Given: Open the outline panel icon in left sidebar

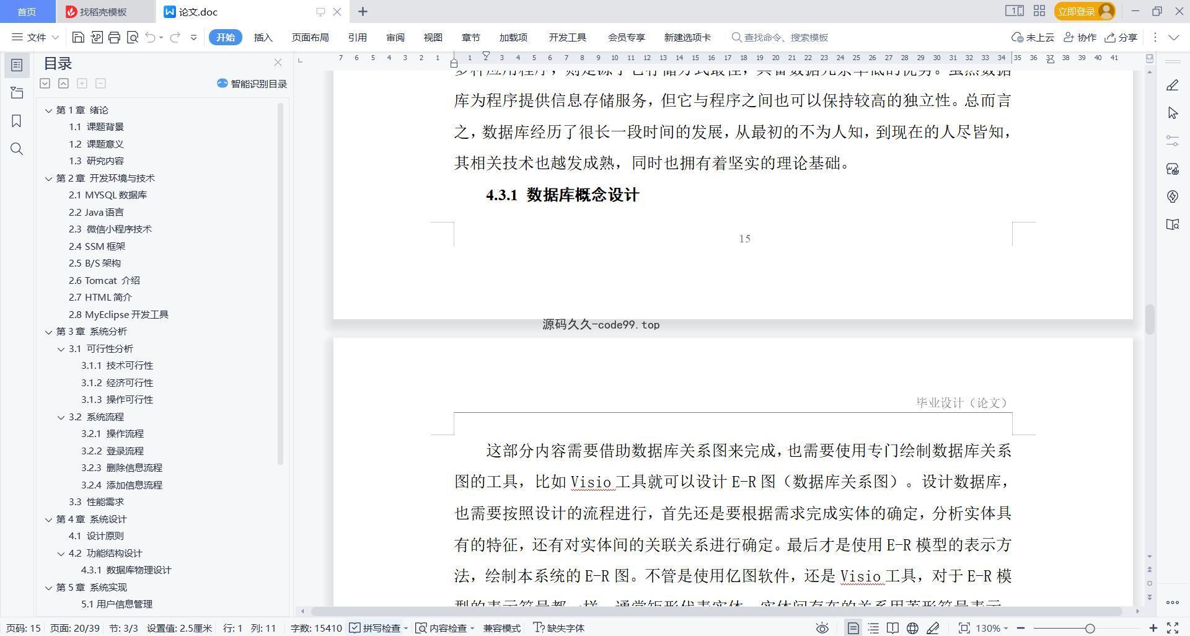Looking at the screenshot, I should [17, 65].
